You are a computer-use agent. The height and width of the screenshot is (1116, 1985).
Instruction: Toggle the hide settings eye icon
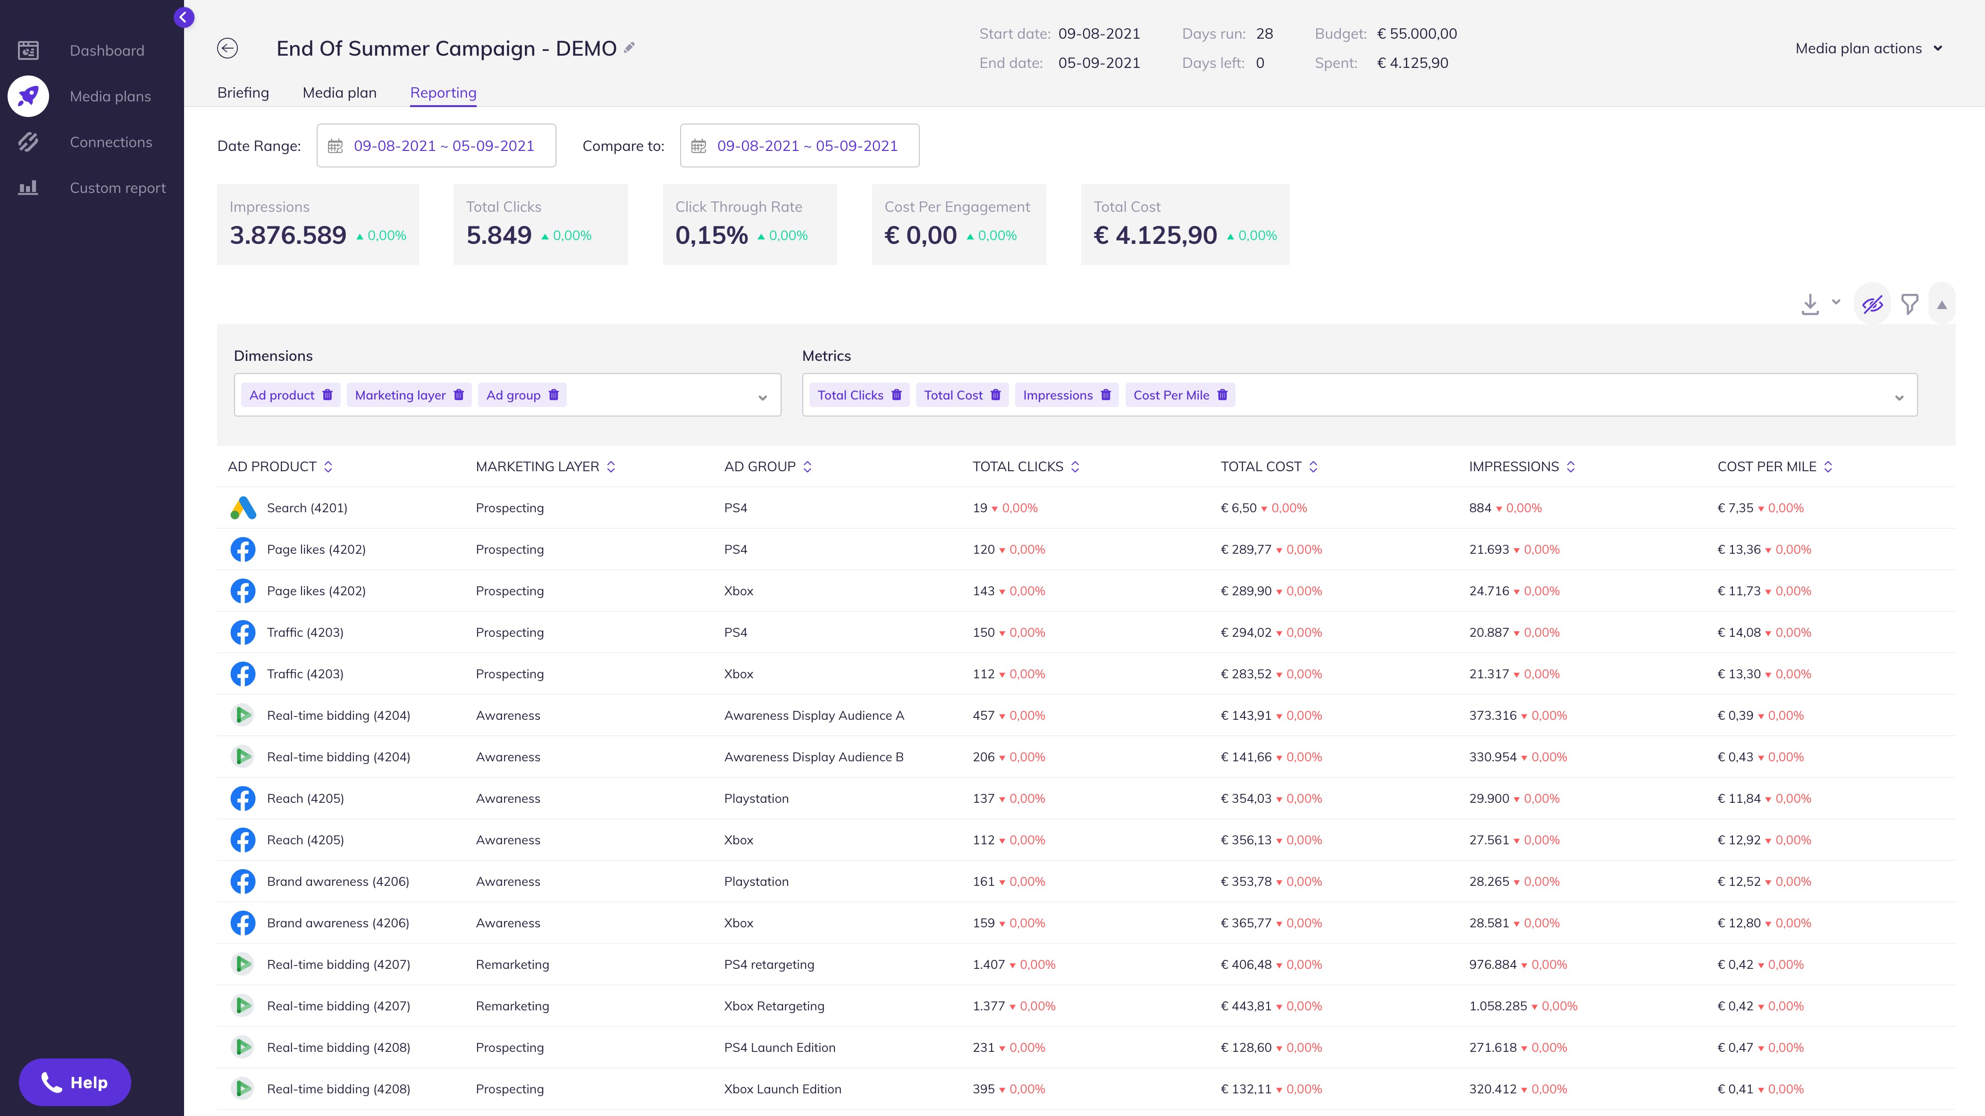click(x=1873, y=304)
